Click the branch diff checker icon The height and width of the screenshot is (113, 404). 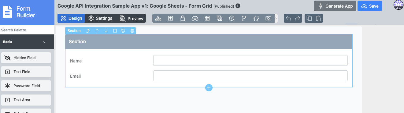[244, 18]
